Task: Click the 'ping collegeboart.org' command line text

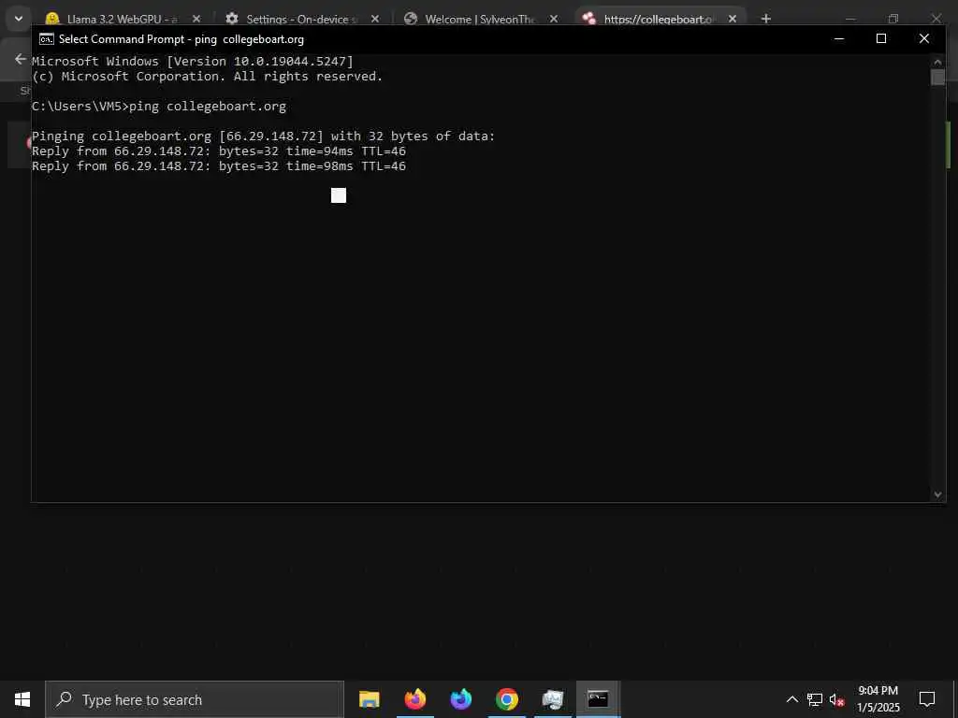Action: [x=207, y=107]
